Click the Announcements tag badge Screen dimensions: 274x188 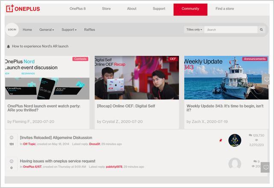[x=255, y=59]
